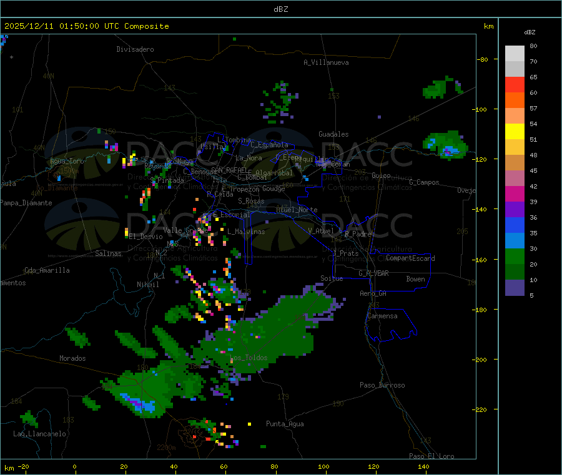Click the red 60-65 dBZ legend swatch

pyautogui.click(x=515, y=84)
